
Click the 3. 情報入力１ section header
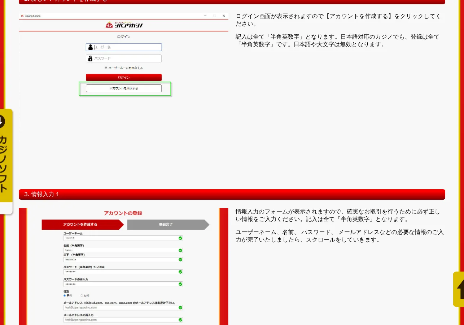point(232,194)
